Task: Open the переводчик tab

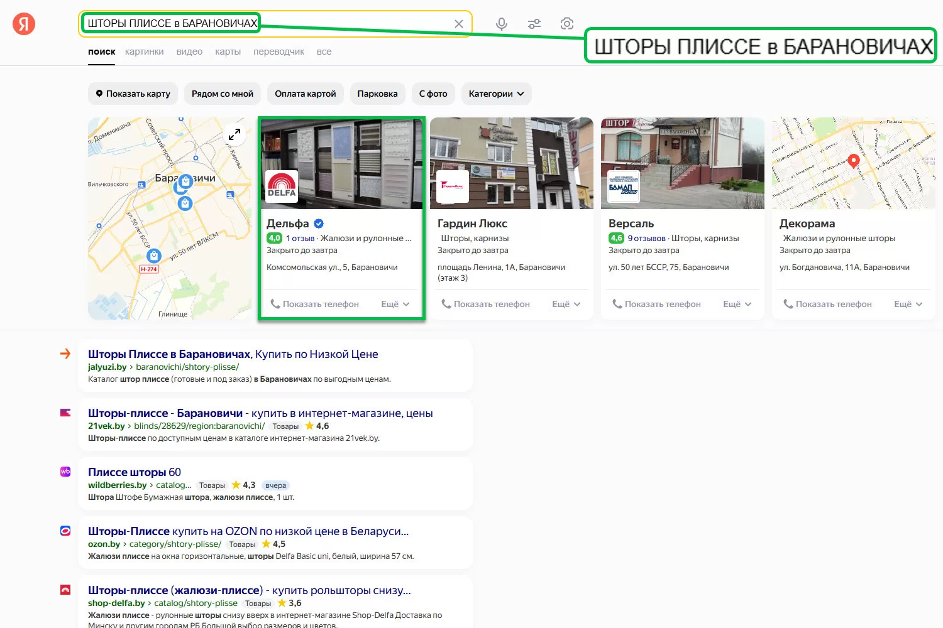Action: pyautogui.click(x=278, y=51)
